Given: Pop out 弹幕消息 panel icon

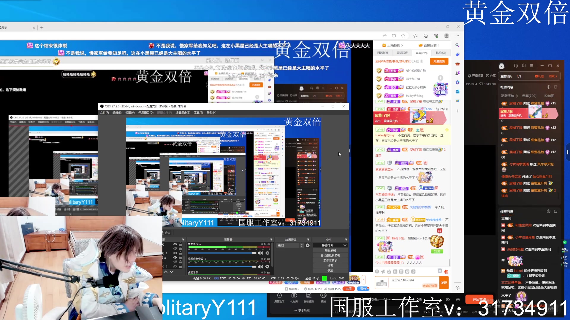Looking at the screenshot, I should tap(555, 211).
